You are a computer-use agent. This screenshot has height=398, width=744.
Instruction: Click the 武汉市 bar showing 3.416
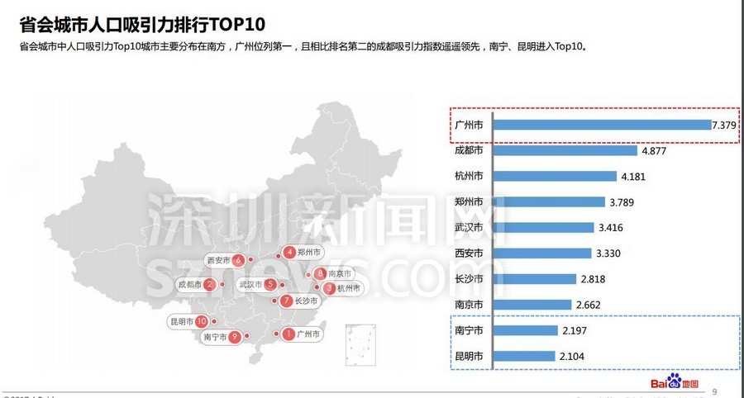(544, 228)
